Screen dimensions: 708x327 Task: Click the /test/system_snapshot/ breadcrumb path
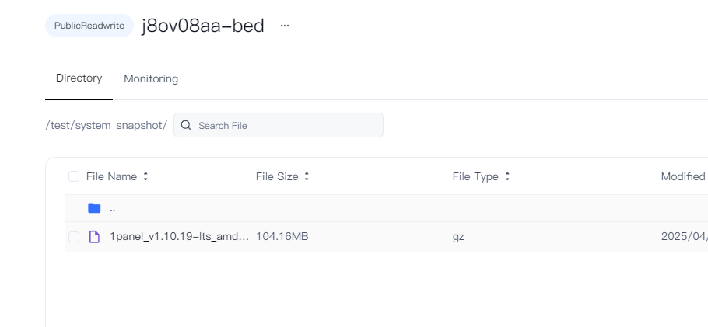tap(107, 125)
